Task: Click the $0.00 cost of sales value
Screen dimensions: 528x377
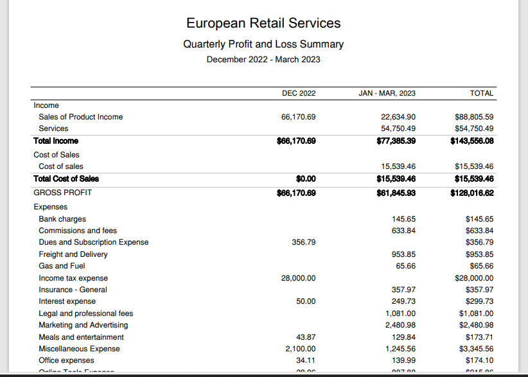Action: coord(306,179)
